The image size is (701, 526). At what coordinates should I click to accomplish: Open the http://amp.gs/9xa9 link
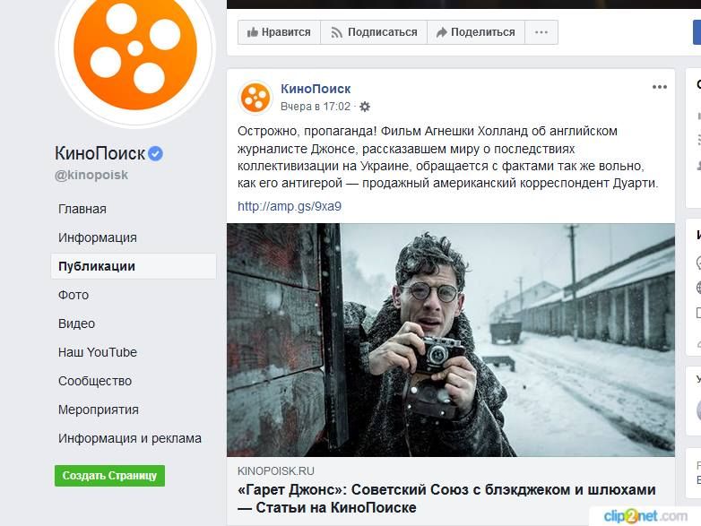290,206
